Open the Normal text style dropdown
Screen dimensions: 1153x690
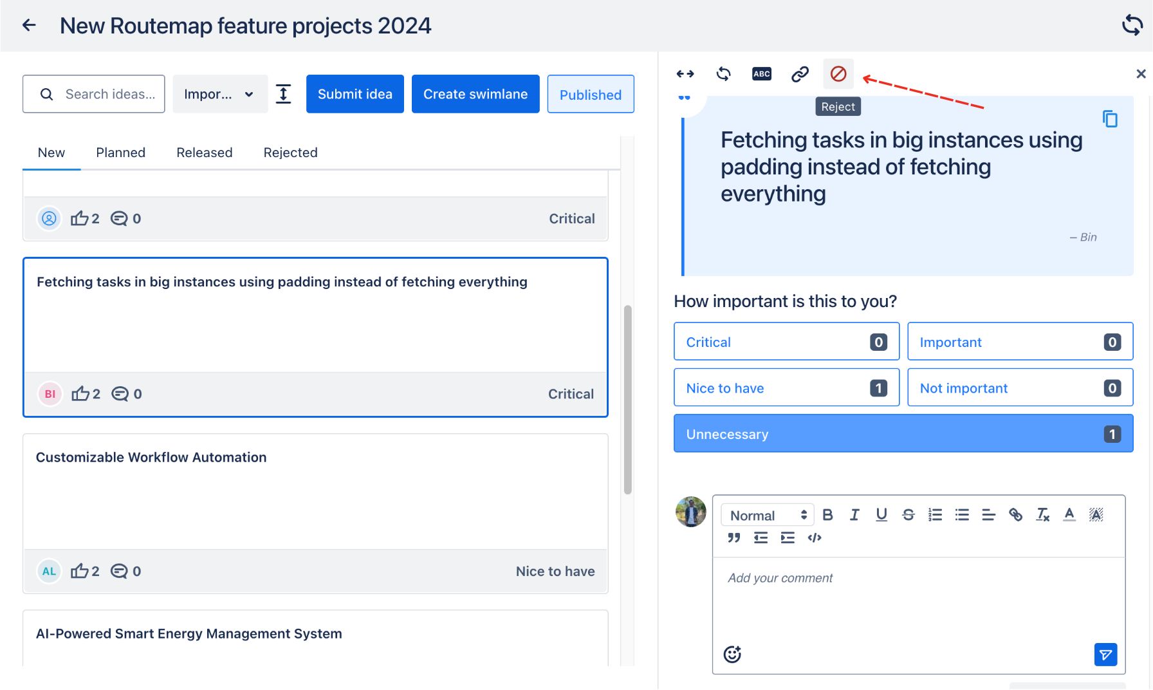point(768,515)
